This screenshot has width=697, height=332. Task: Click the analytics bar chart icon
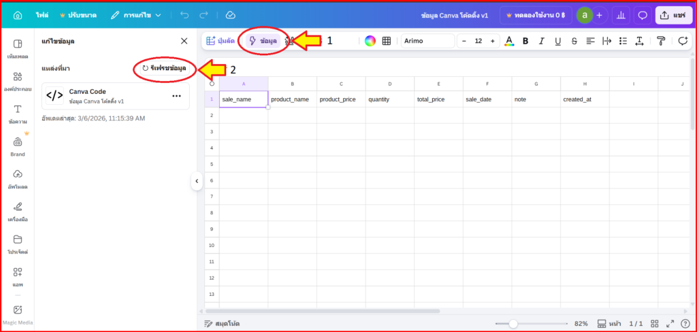pos(620,15)
